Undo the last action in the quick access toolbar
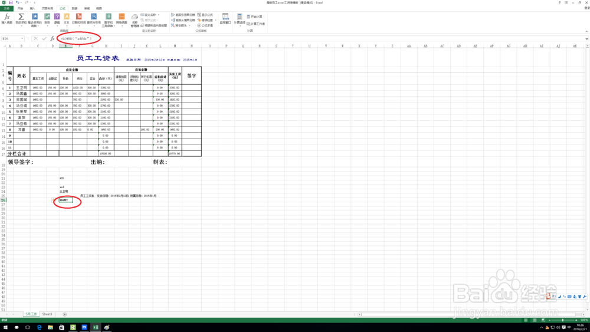This screenshot has height=332, width=590. (17, 2)
